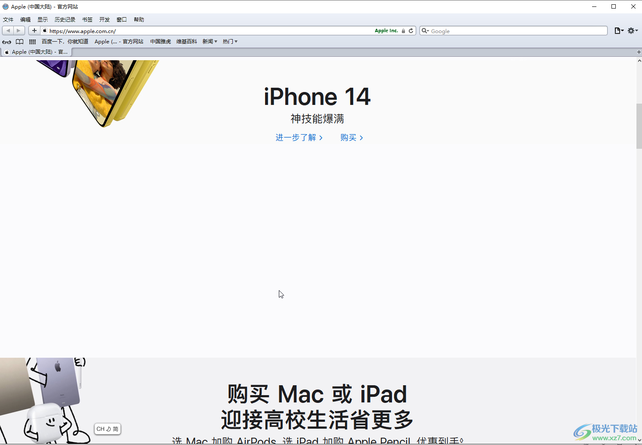Reload the page with the refresh icon
642x445 pixels.
411,31
